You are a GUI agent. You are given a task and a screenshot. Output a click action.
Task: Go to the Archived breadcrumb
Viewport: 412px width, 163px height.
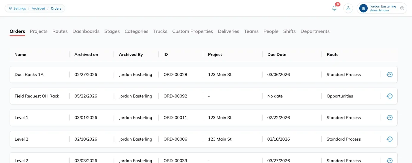coord(38,8)
